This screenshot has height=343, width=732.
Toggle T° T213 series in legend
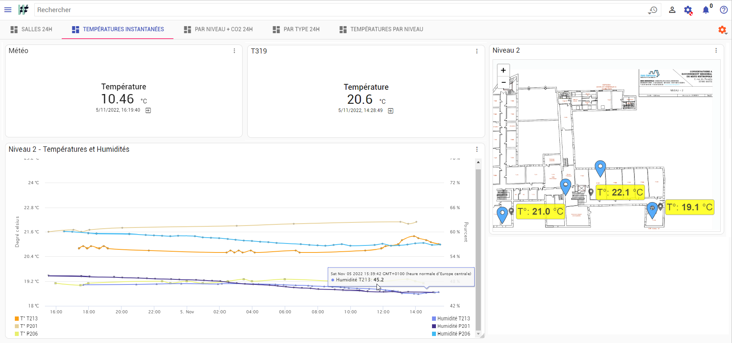point(26,318)
